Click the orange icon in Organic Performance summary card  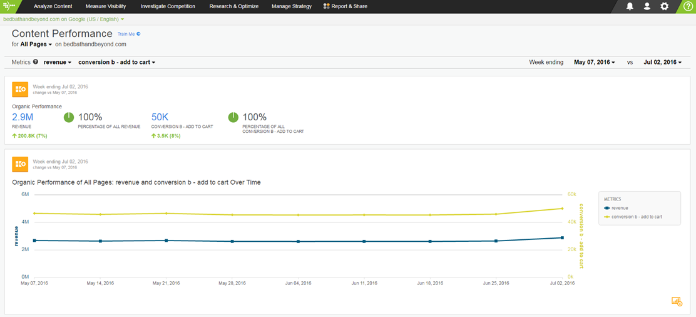[21, 90]
